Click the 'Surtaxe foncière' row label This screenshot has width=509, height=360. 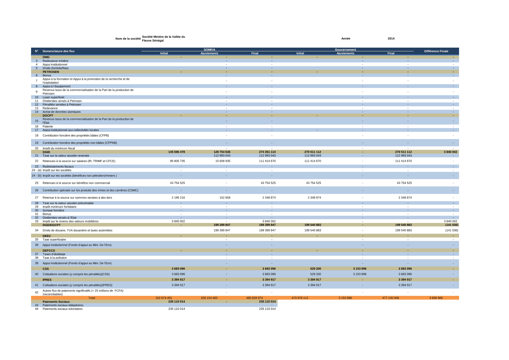point(53,210)
